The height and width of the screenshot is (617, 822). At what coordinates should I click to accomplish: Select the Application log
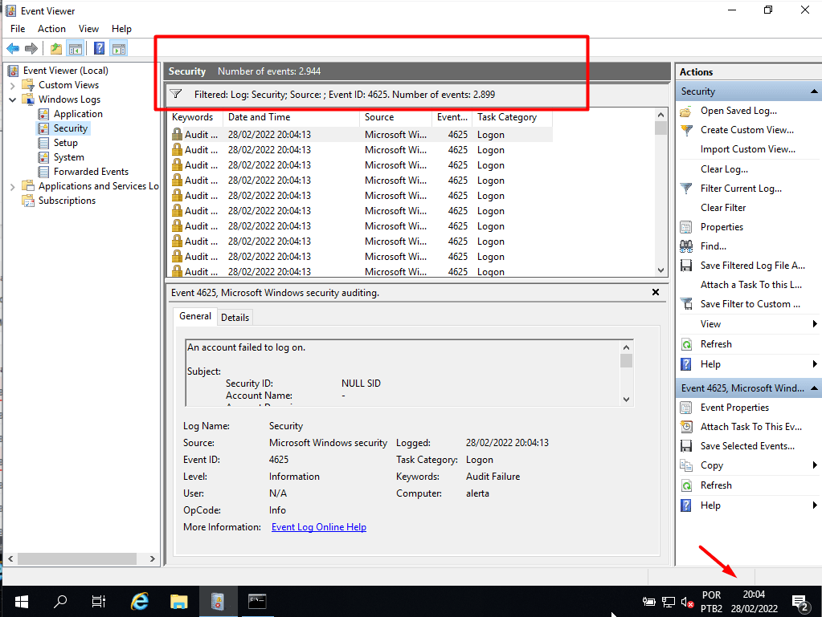click(x=78, y=114)
